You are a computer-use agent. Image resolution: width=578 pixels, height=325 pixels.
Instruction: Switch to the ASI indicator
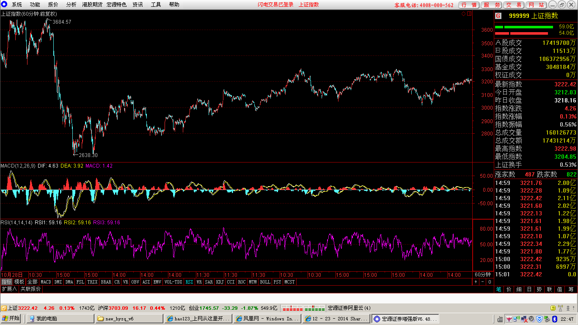pos(146,281)
